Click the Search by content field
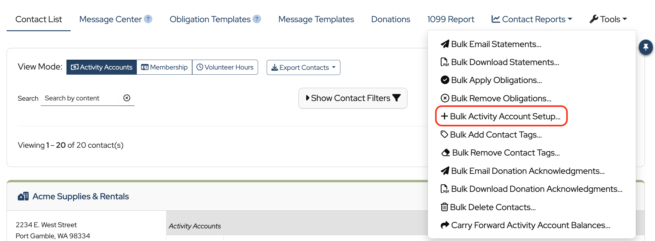 pyautogui.click(x=80, y=98)
